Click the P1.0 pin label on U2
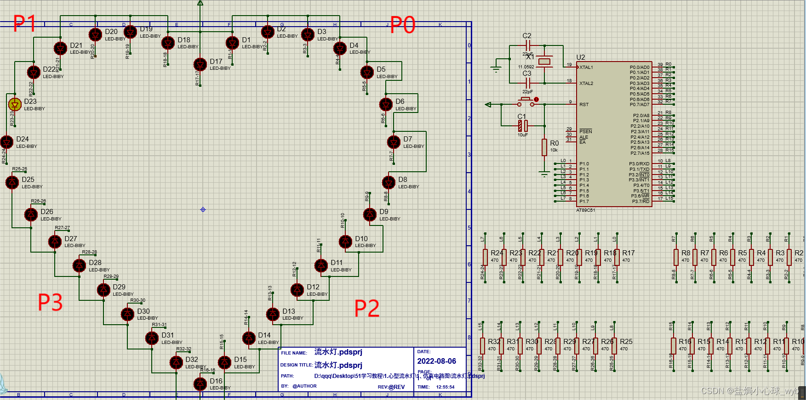806x400 pixels. coord(584,163)
